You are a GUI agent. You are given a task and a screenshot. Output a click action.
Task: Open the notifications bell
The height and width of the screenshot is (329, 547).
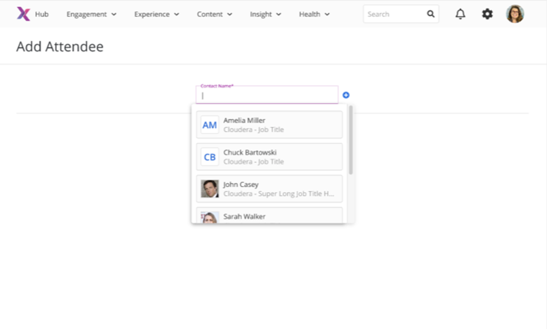(460, 14)
